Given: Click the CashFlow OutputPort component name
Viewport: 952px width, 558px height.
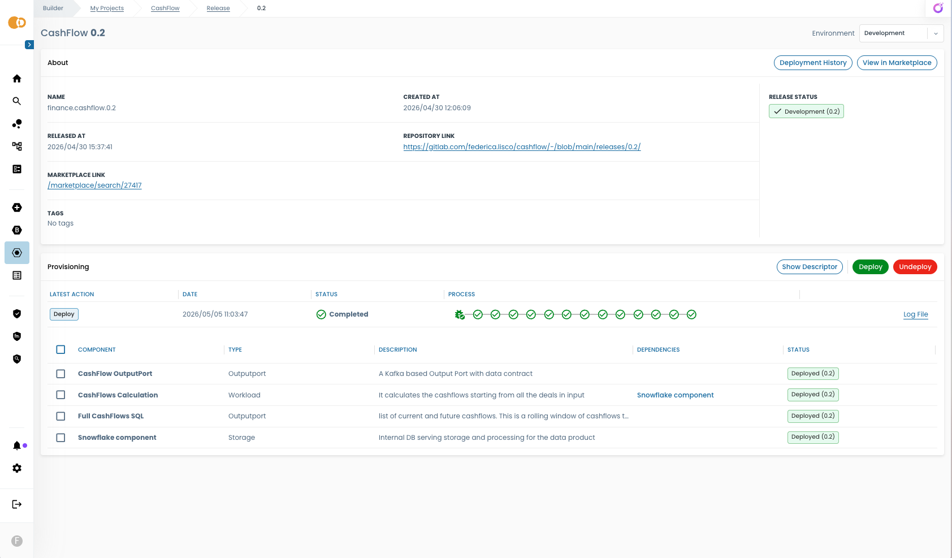Looking at the screenshot, I should click(x=115, y=374).
